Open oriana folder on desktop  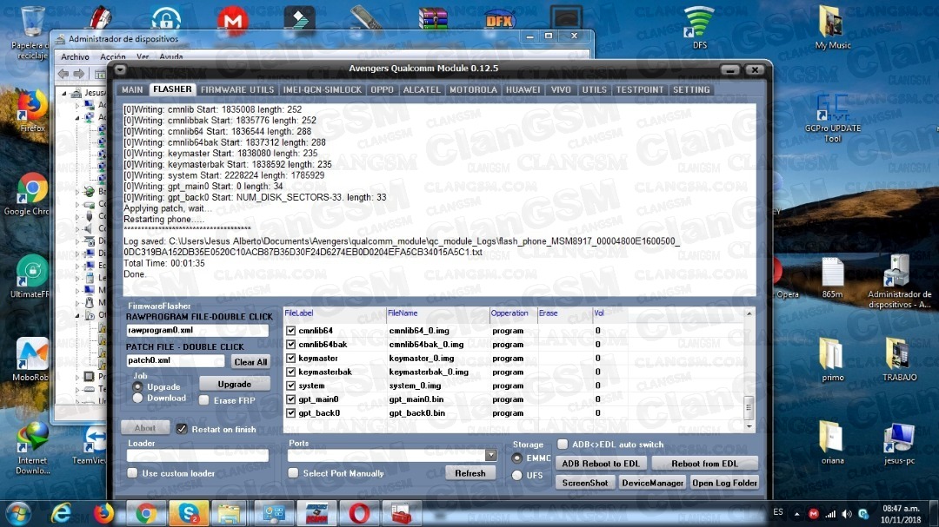click(832, 443)
